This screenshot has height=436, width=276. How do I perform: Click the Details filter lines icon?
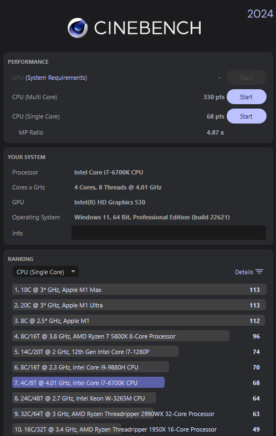pos(259,271)
